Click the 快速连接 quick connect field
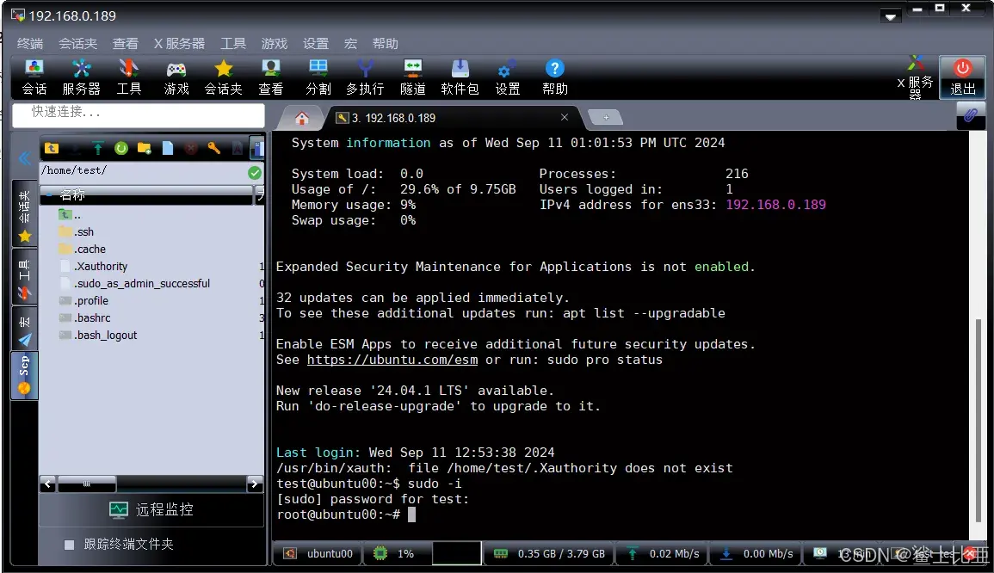The width and height of the screenshot is (994, 573). tap(138, 115)
